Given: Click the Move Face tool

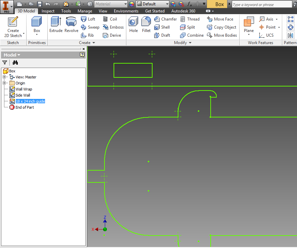Looking at the screenshot, I should tap(220, 19).
